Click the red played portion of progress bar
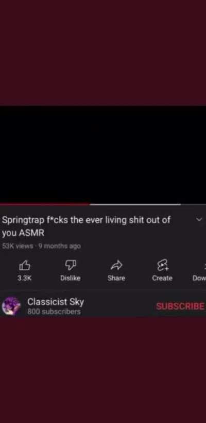This screenshot has width=206, height=423. click(x=45, y=204)
